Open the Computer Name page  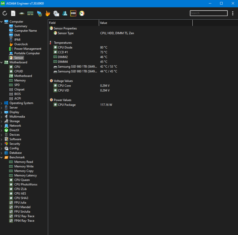[x=25, y=31]
